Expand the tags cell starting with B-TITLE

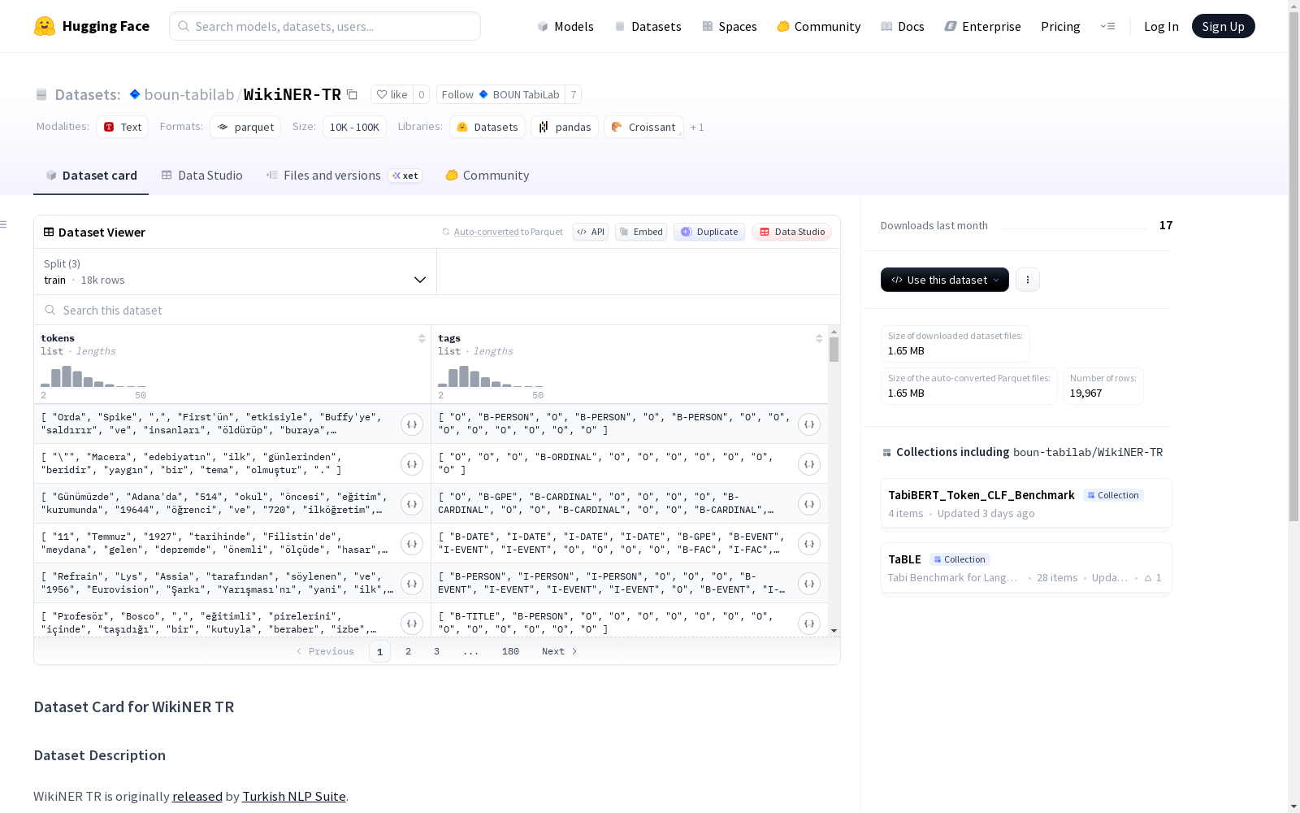click(809, 624)
